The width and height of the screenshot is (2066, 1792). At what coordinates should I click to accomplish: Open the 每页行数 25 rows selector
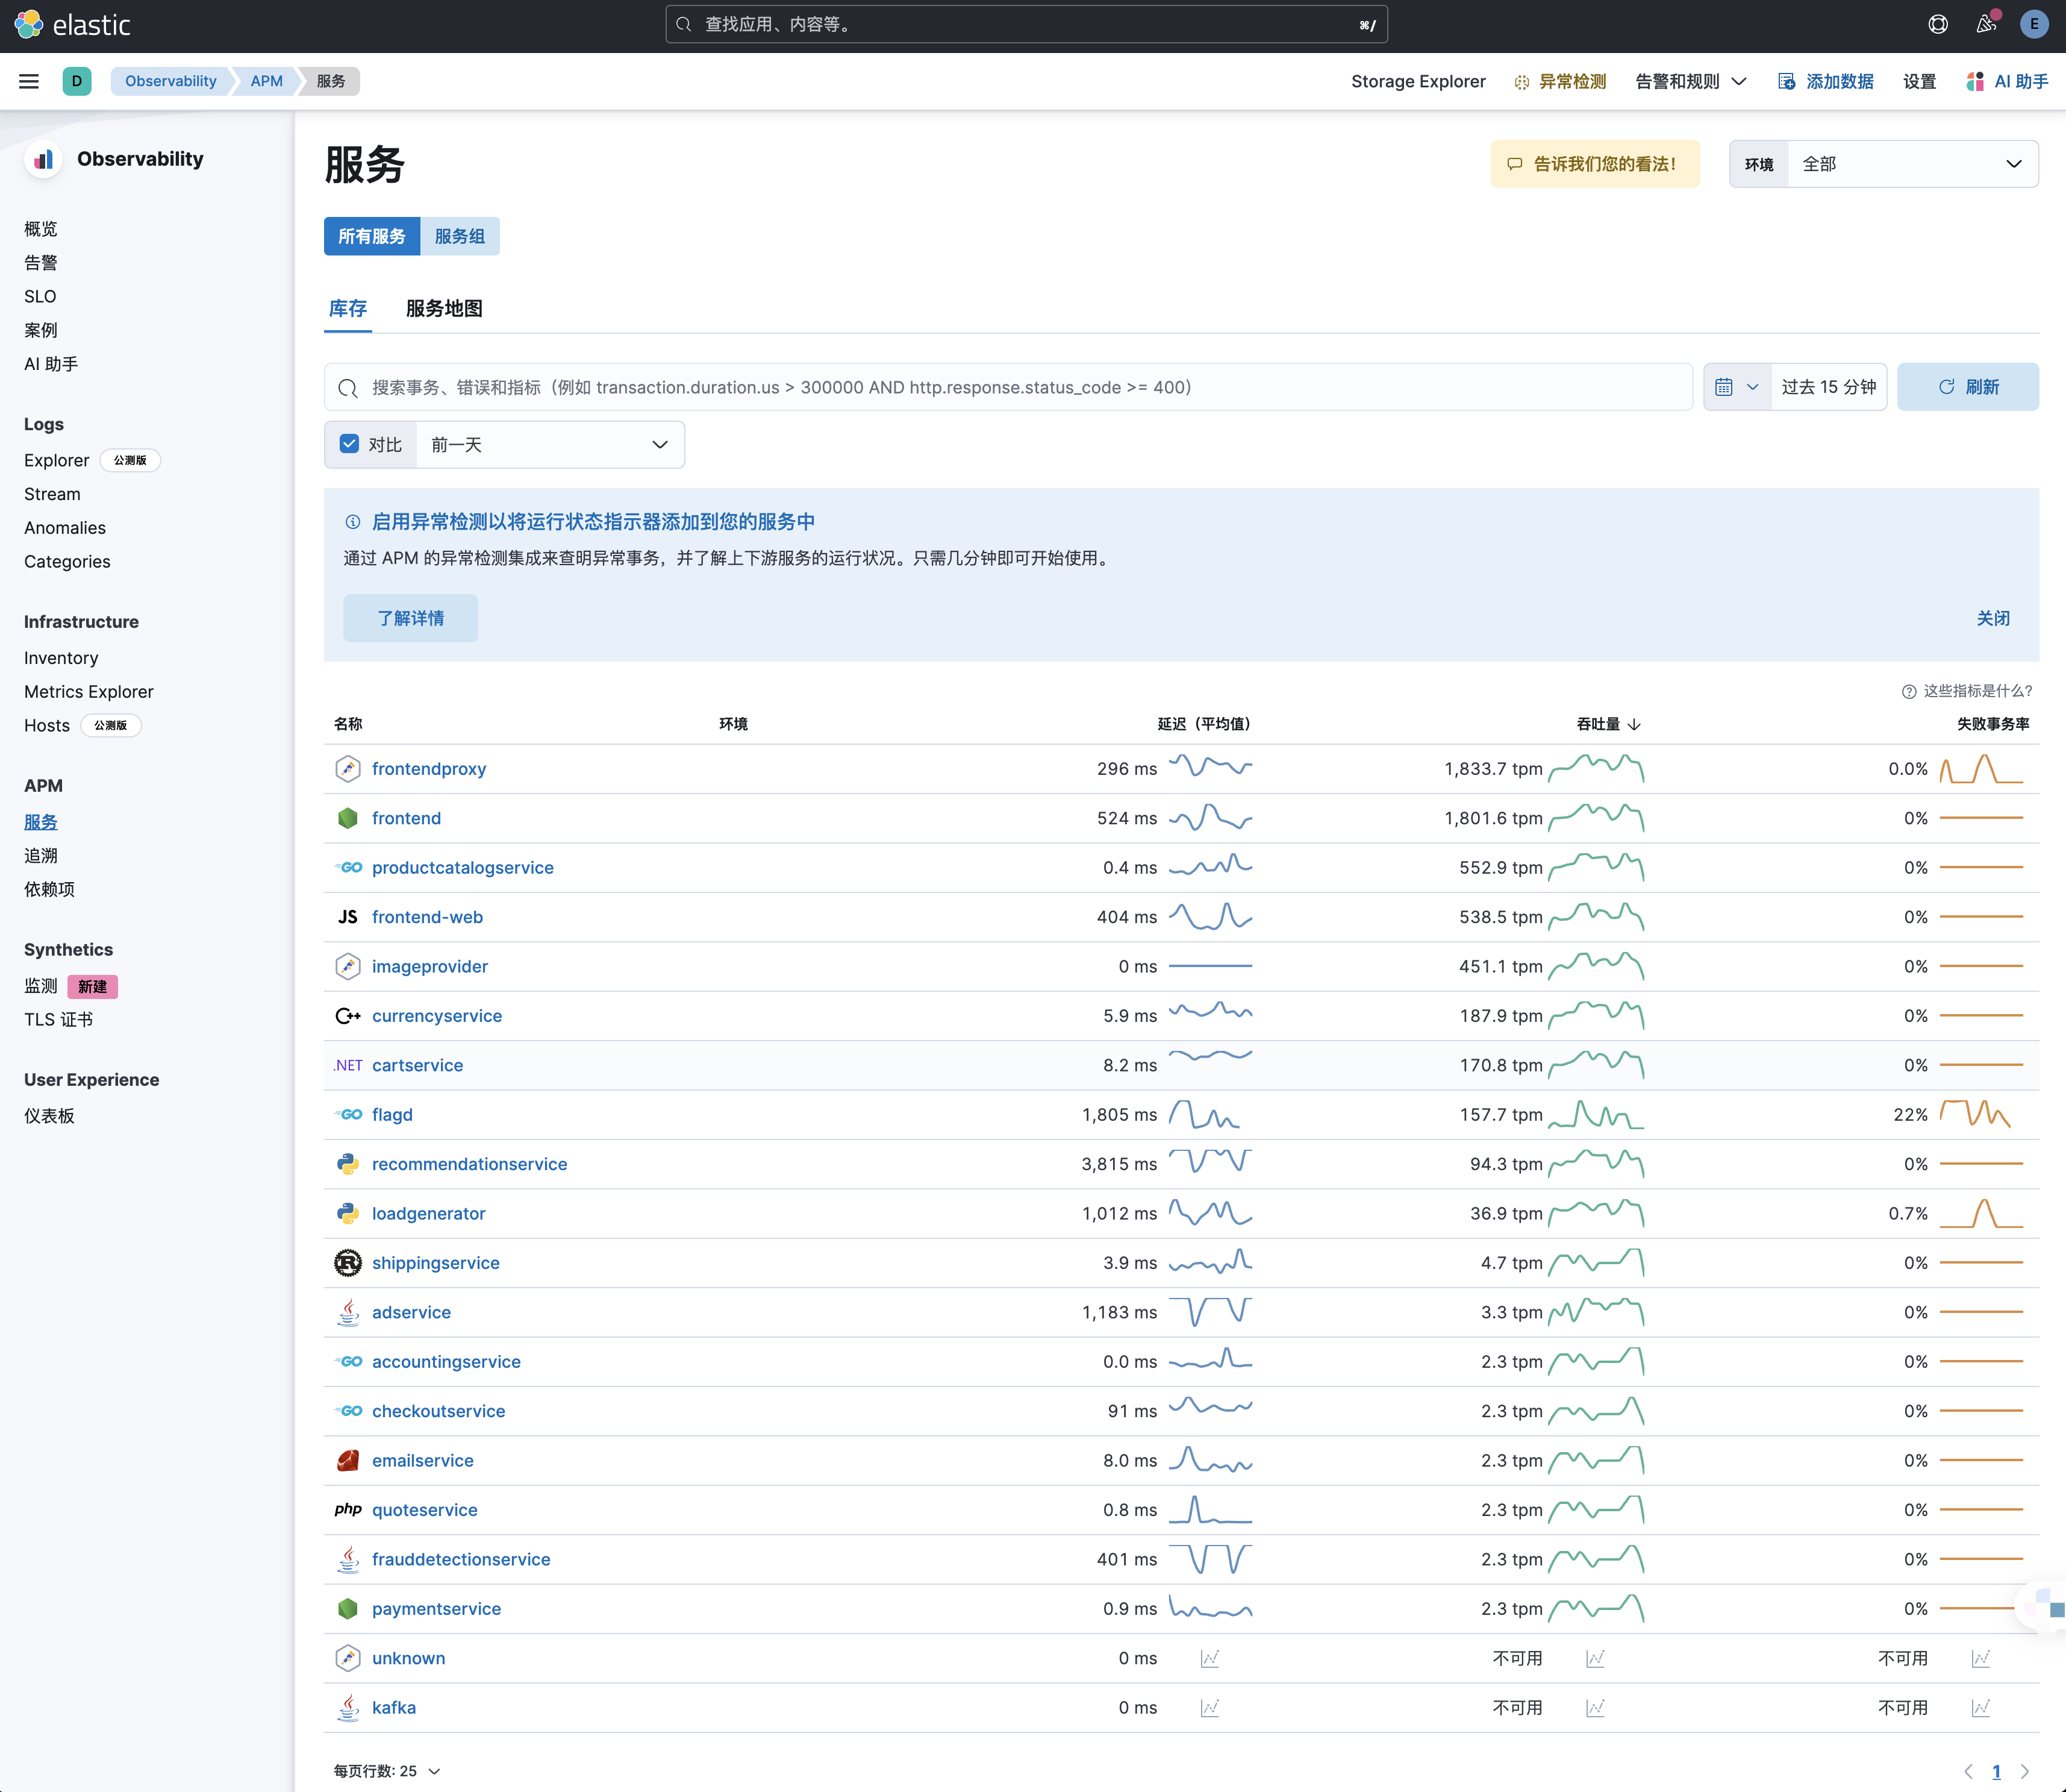pyautogui.click(x=387, y=1771)
